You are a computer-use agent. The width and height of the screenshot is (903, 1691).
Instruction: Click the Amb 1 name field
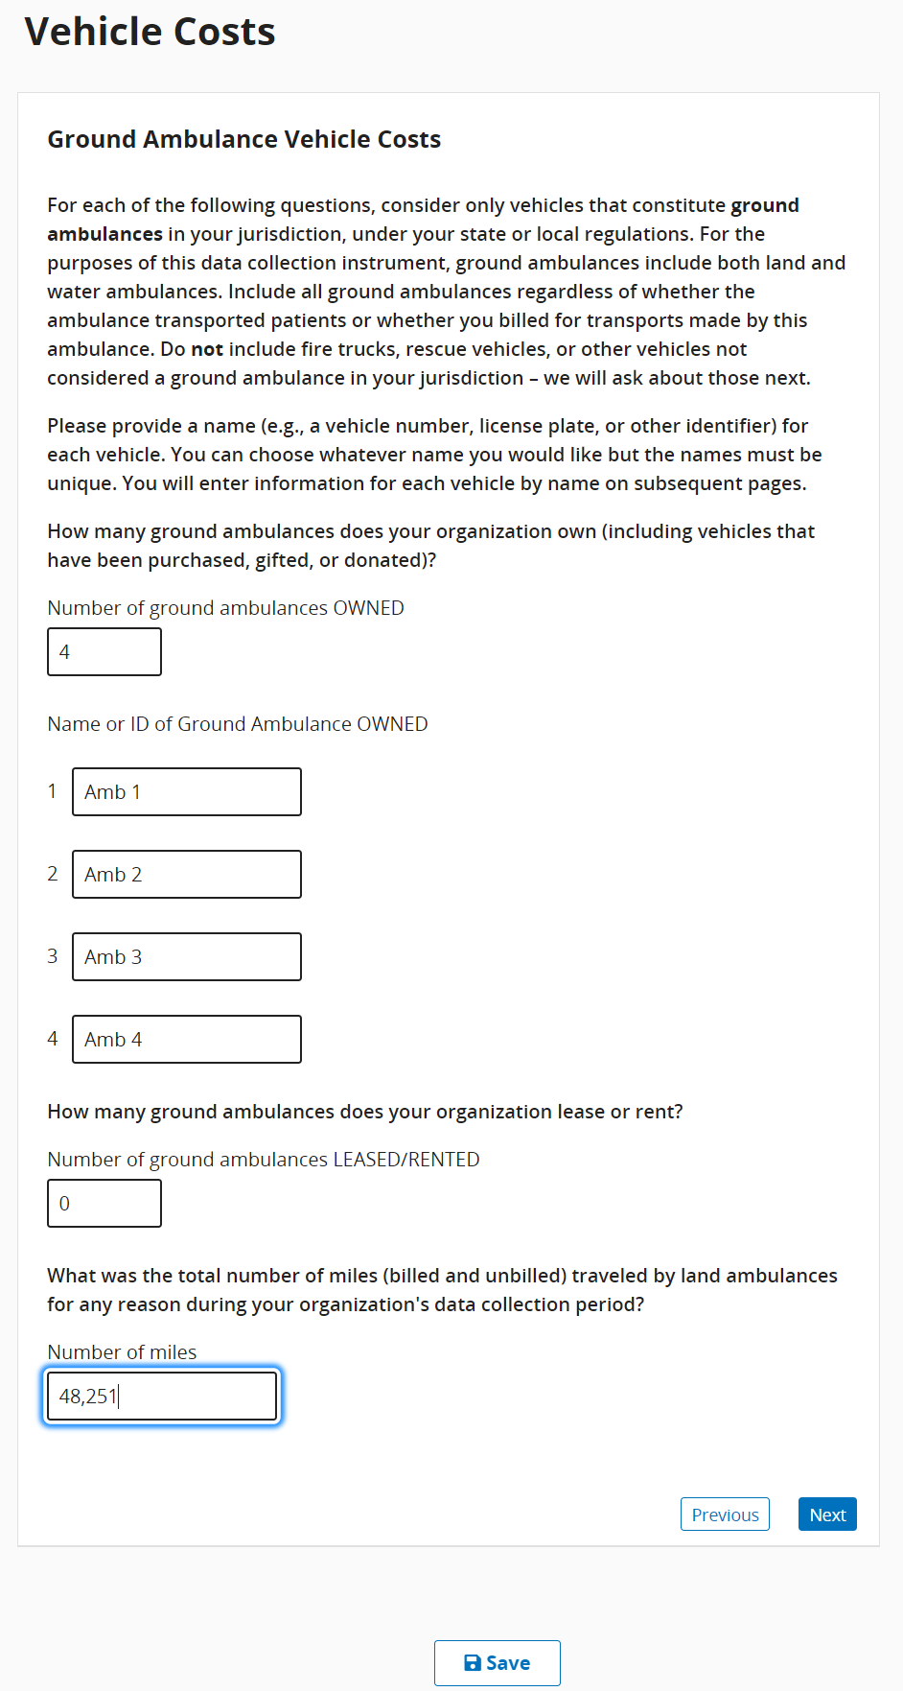pyautogui.click(x=187, y=792)
